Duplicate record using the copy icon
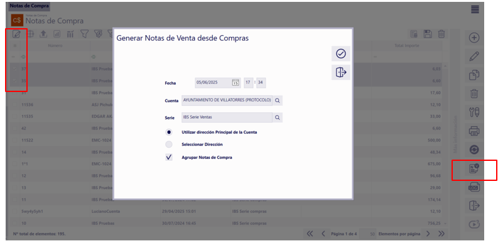 [474, 75]
